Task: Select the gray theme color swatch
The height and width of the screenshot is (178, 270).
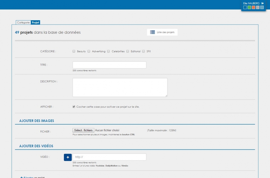Action: pos(258,8)
